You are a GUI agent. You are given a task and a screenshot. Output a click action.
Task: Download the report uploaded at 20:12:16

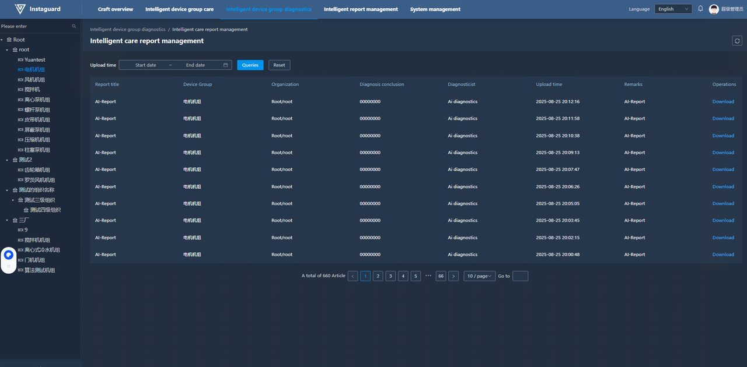coord(722,102)
